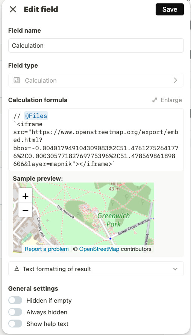This screenshot has width=191, height=335.
Task: Zoom in the map with plus icon
Action: pos(26,196)
